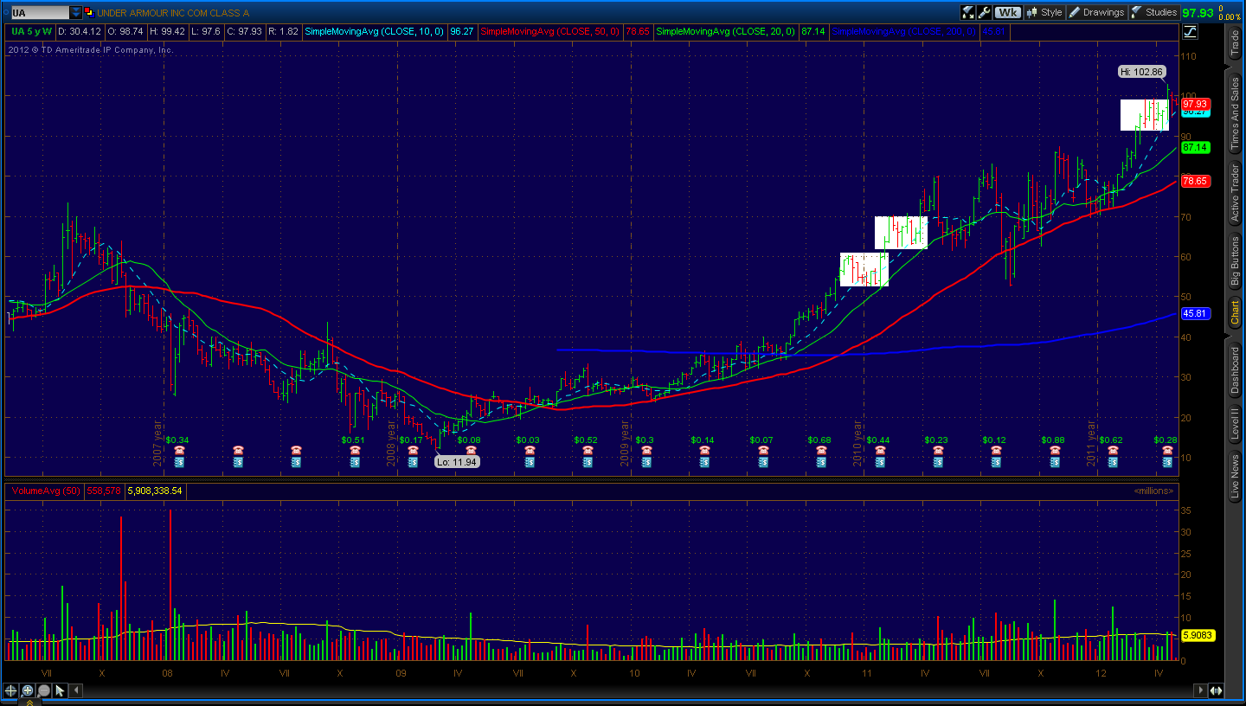Screen dimensions: 1246x706
Task: Click the $0.68 earnings phone icon
Action: 820,451
